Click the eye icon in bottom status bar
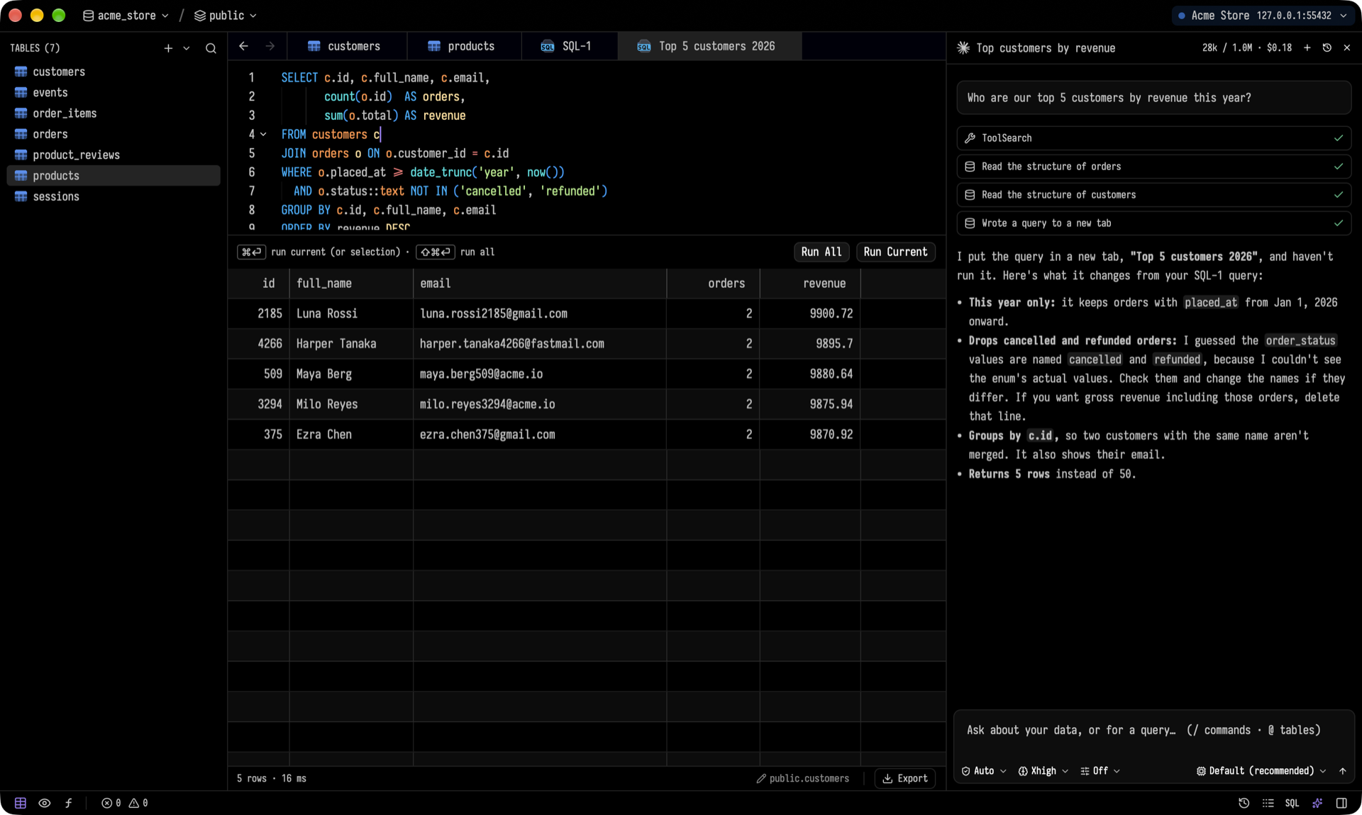Image resolution: width=1362 pixels, height=815 pixels. click(44, 803)
